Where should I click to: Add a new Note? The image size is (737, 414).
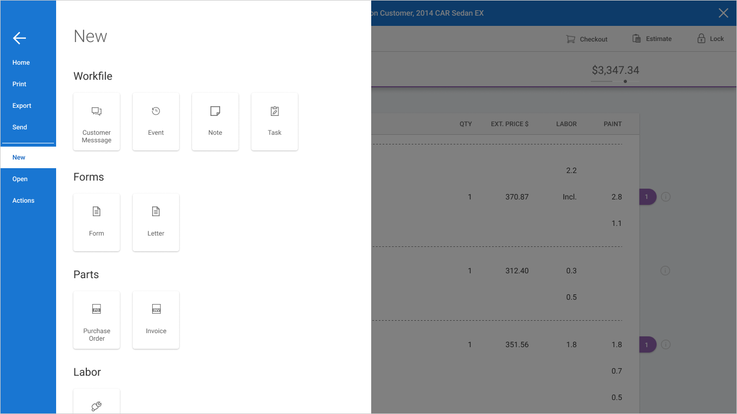point(215,121)
